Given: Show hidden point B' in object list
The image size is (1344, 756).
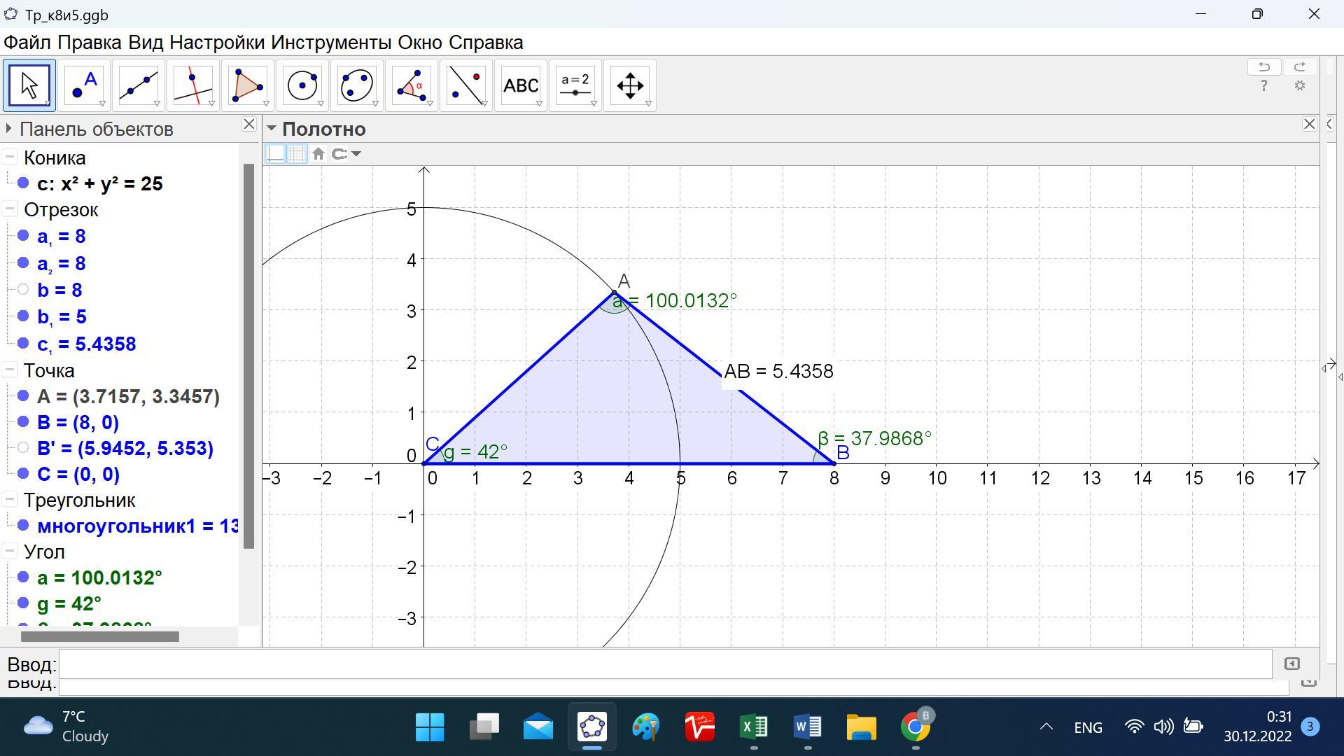Looking at the screenshot, I should [x=23, y=448].
